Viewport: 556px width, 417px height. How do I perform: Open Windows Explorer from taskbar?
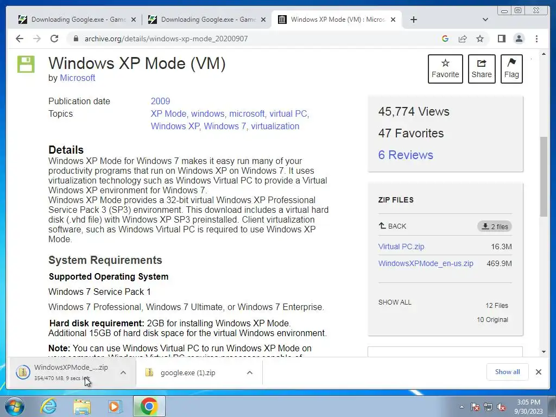point(82,406)
